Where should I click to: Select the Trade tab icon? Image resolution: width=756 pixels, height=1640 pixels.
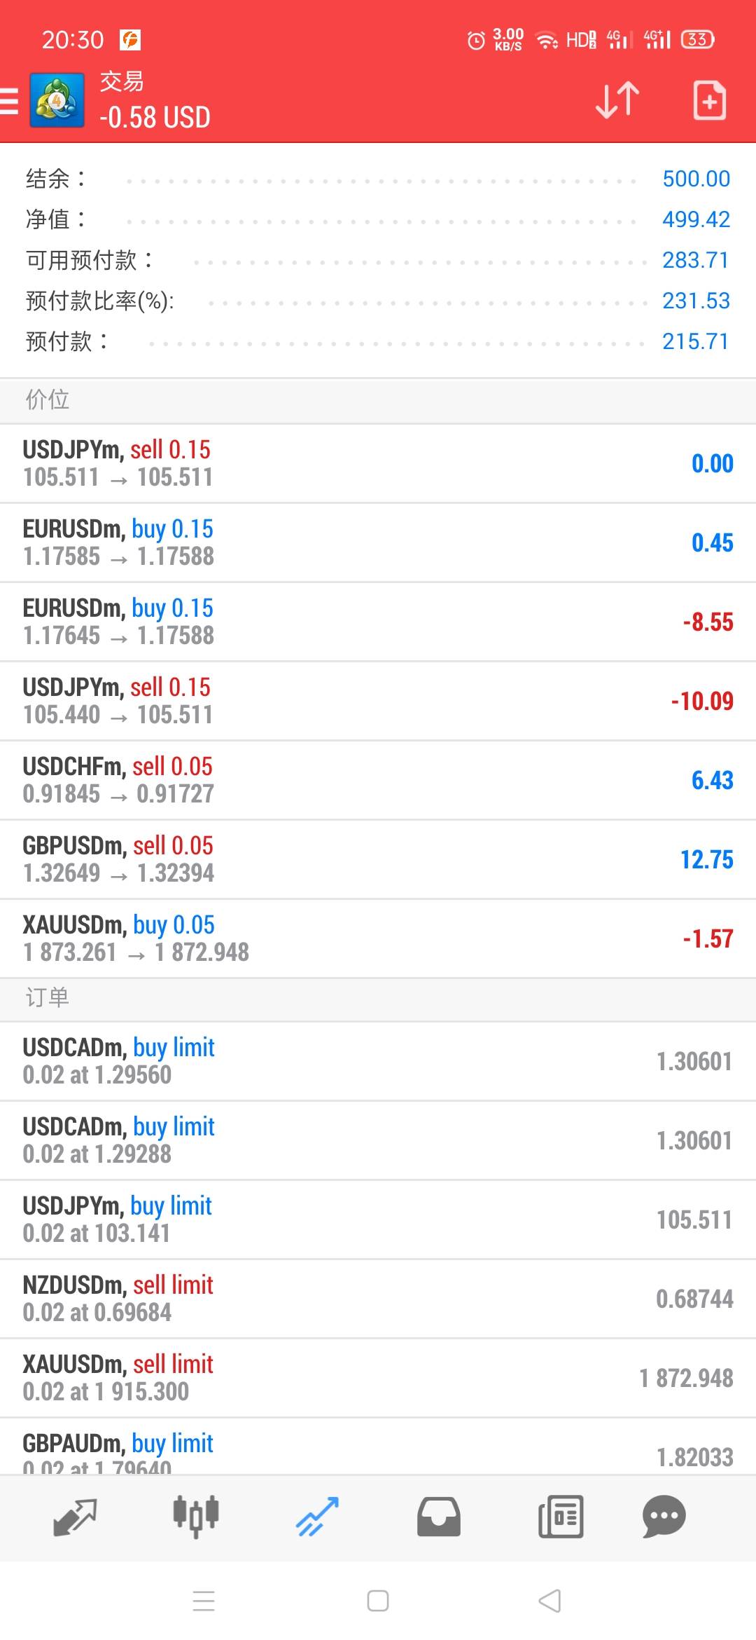click(x=317, y=1517)
